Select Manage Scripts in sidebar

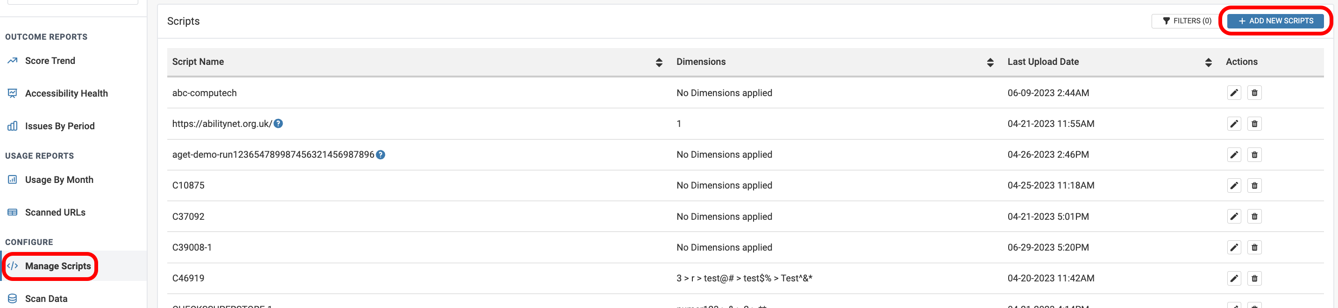(x=57, y=266)
